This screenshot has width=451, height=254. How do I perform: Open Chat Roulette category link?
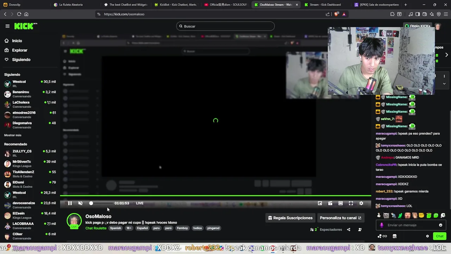pos(96,228)
